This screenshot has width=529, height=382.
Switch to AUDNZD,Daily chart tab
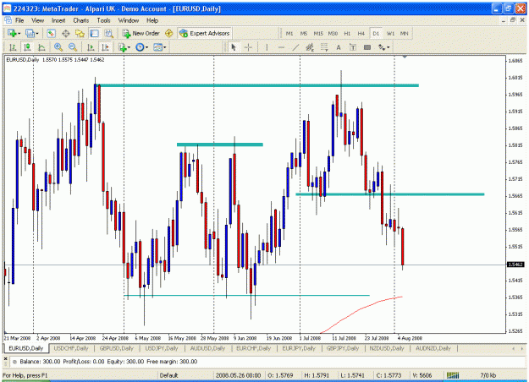click(433, 348)
